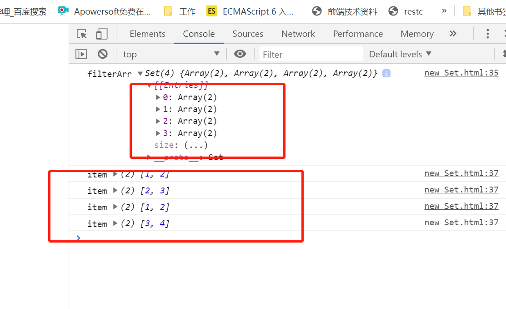Switch to the Console tab
The image size is (506, 309).
pyautogui.click(x=199, y=34)
